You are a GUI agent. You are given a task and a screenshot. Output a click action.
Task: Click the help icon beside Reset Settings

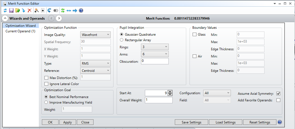pos(280,122)
